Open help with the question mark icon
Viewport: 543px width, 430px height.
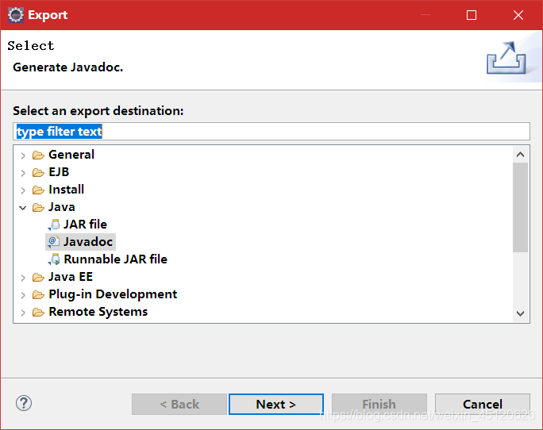pyautogui.click(x=24, y=403)
